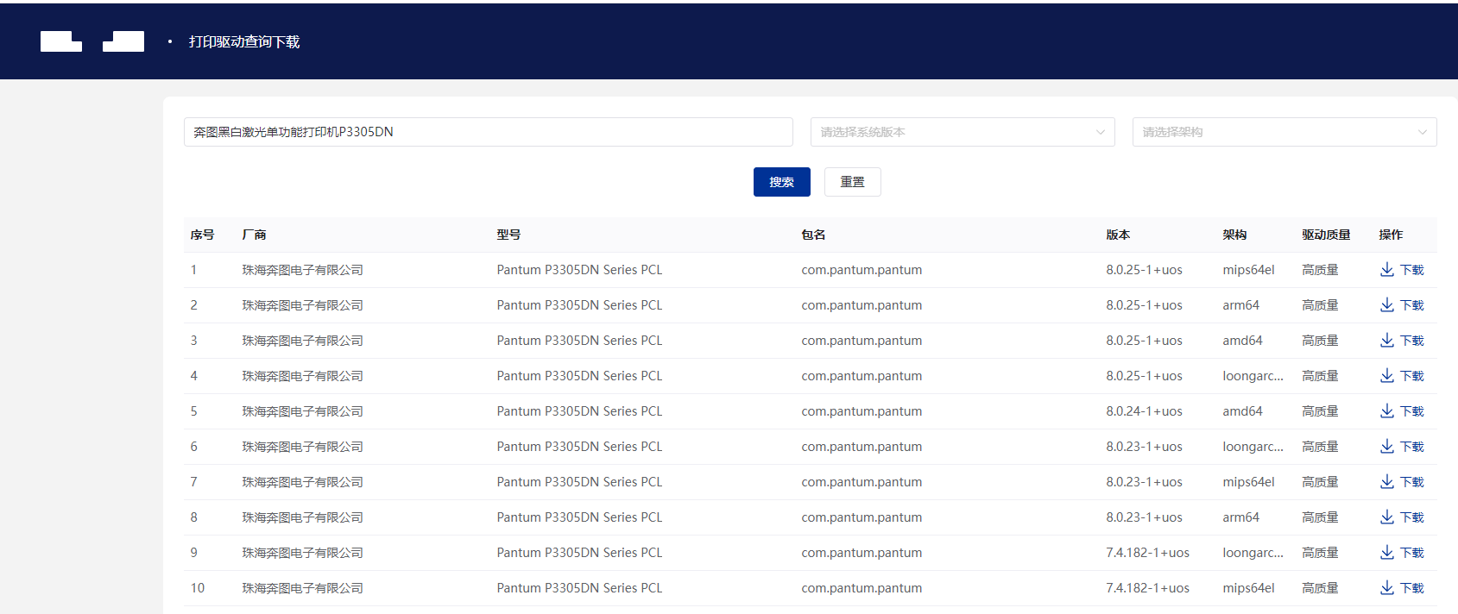This screenshot has height=614, width=1458.
Task: Click the 驱动质量 column header
Action: (1326, 235)
